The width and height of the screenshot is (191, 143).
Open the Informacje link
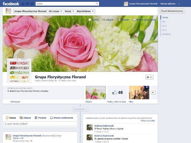tap(15, 102)
